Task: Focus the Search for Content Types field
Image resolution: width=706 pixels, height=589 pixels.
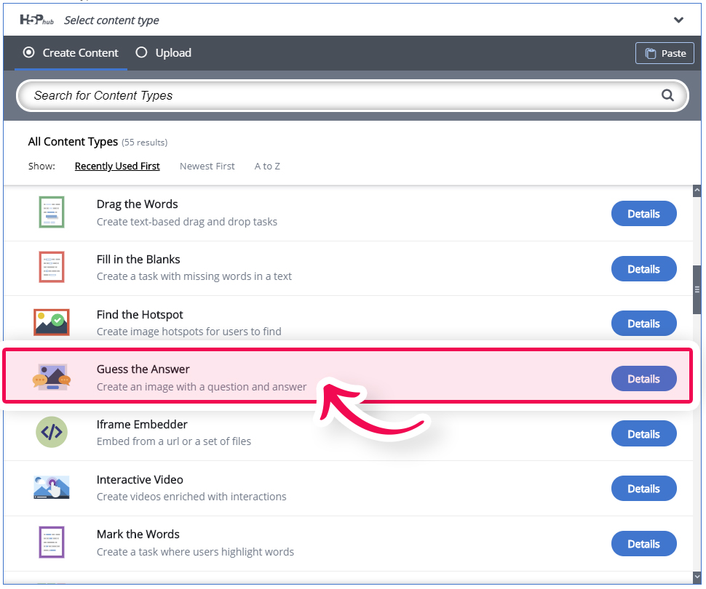Action: coord(352,95)
